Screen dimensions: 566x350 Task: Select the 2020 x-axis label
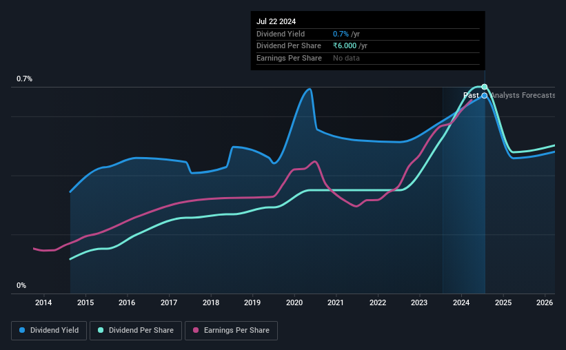[294, 302]
